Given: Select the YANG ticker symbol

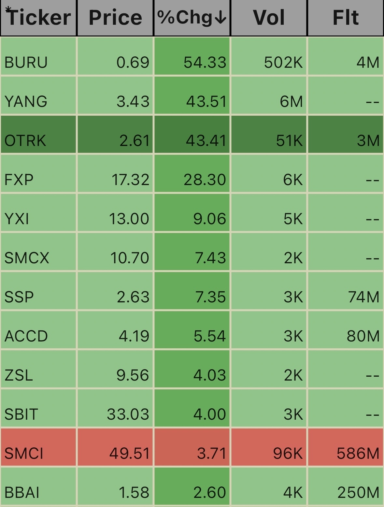Looking at the screenshot, I should (26, 101).
